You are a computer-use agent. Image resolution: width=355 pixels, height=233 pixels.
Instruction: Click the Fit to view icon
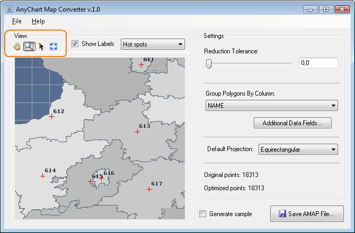coord(52,46)
